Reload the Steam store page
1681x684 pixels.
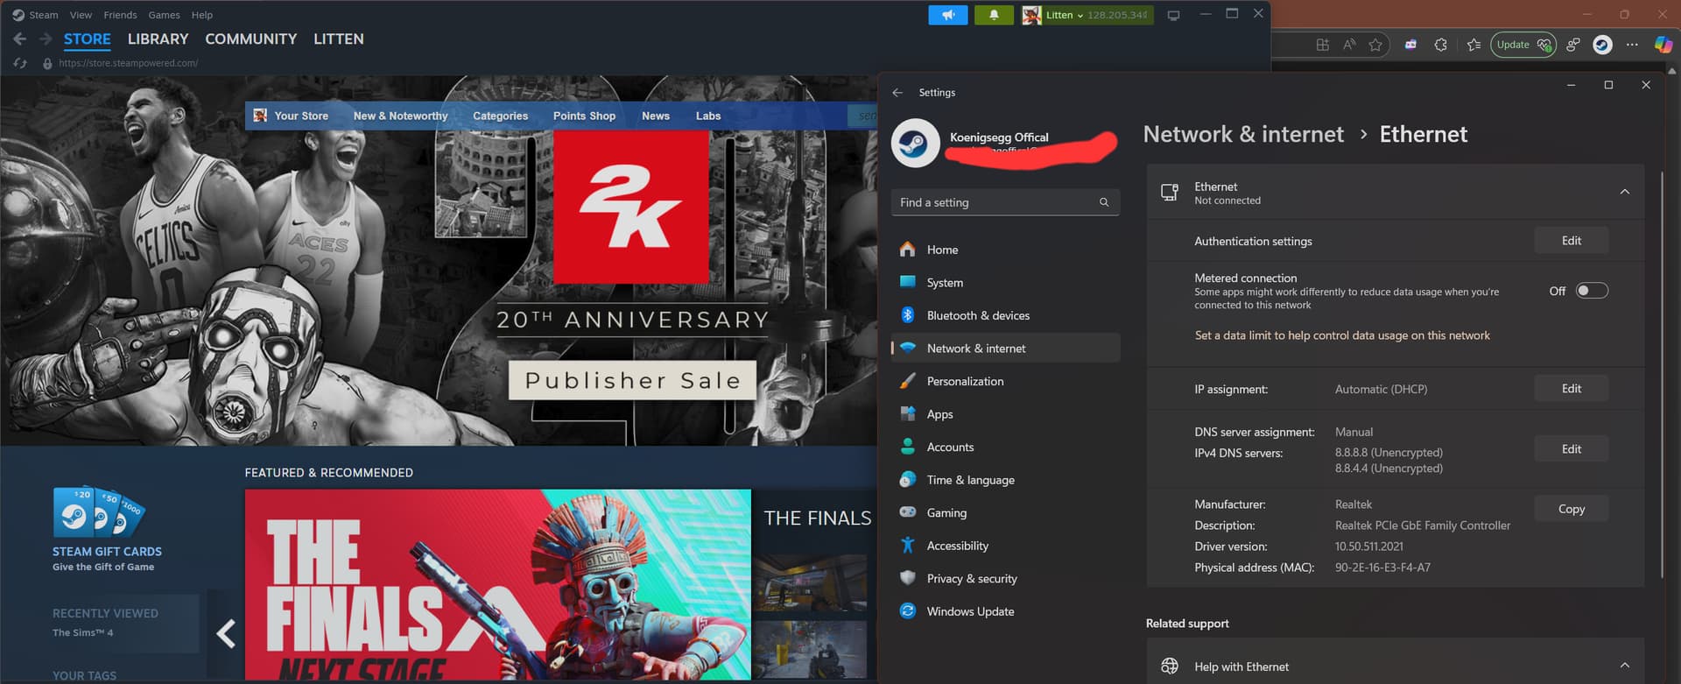tap(20, 63)
